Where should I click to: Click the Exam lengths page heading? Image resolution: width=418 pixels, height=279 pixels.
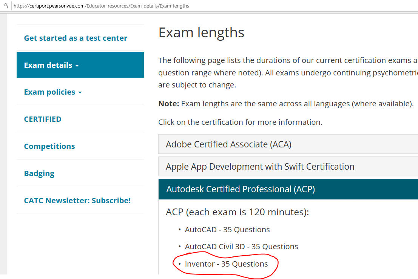(201, 33)
